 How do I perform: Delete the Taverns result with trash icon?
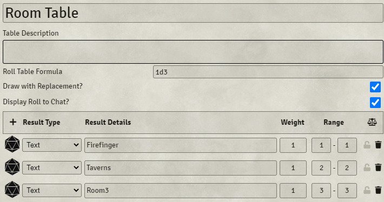379,167
